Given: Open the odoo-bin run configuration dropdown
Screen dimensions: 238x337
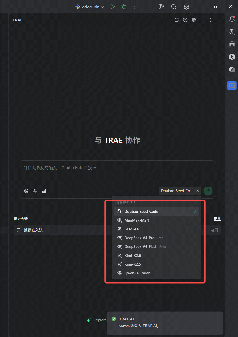Looking at the screenshot, I should (x=90, y=7).
